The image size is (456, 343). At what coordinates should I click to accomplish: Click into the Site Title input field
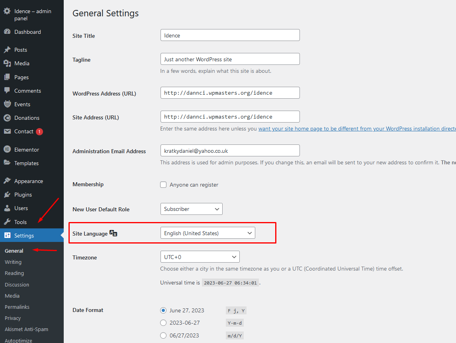[230, 35]
